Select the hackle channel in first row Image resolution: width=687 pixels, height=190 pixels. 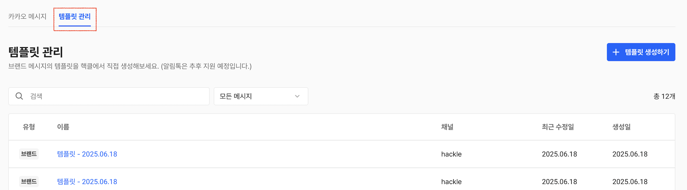pos(451,154)
